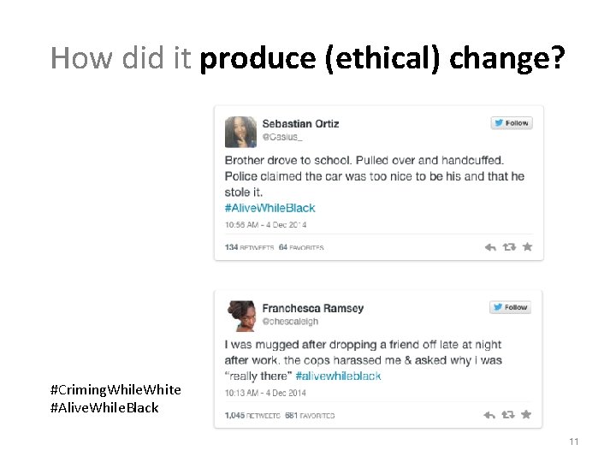Open Sebastian Ortiz's profile picture
This screenshot has width=616, height=462.
240,132
